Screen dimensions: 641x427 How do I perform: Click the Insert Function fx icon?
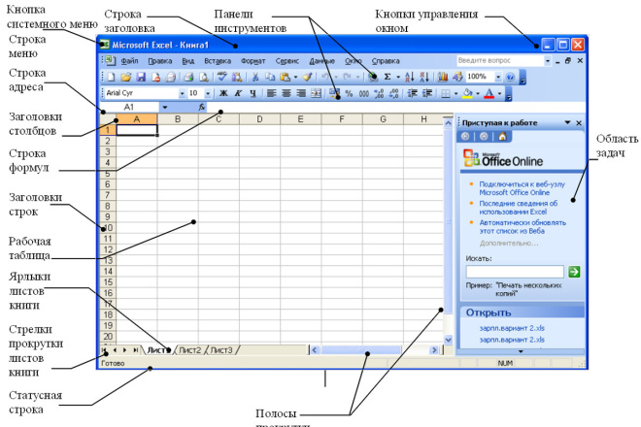(202, 107)
